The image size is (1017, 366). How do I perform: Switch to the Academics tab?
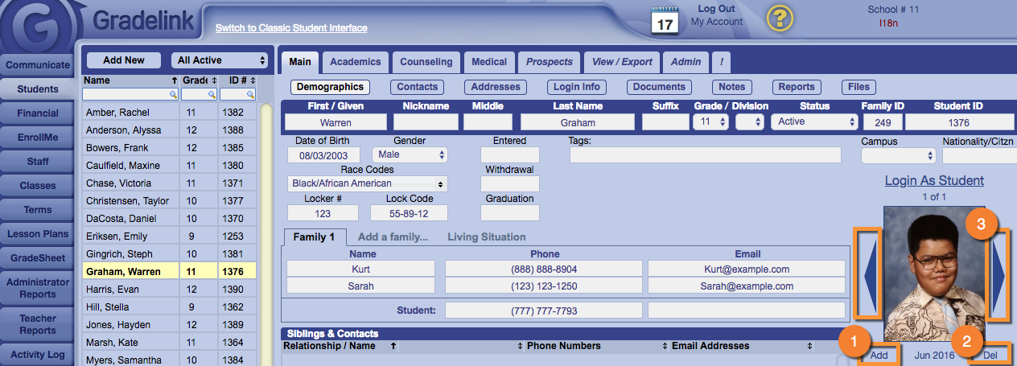point(355,62)
